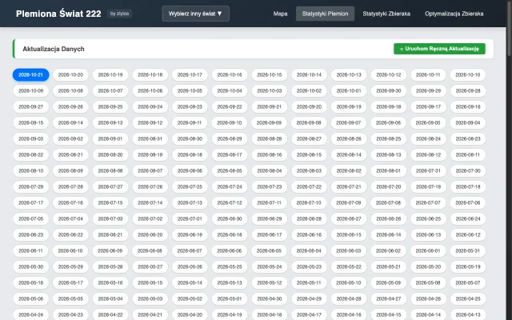Viewport: 512px width, 320px height.
Task: Pick date 2026-05-25
Action: coord(230,266)
